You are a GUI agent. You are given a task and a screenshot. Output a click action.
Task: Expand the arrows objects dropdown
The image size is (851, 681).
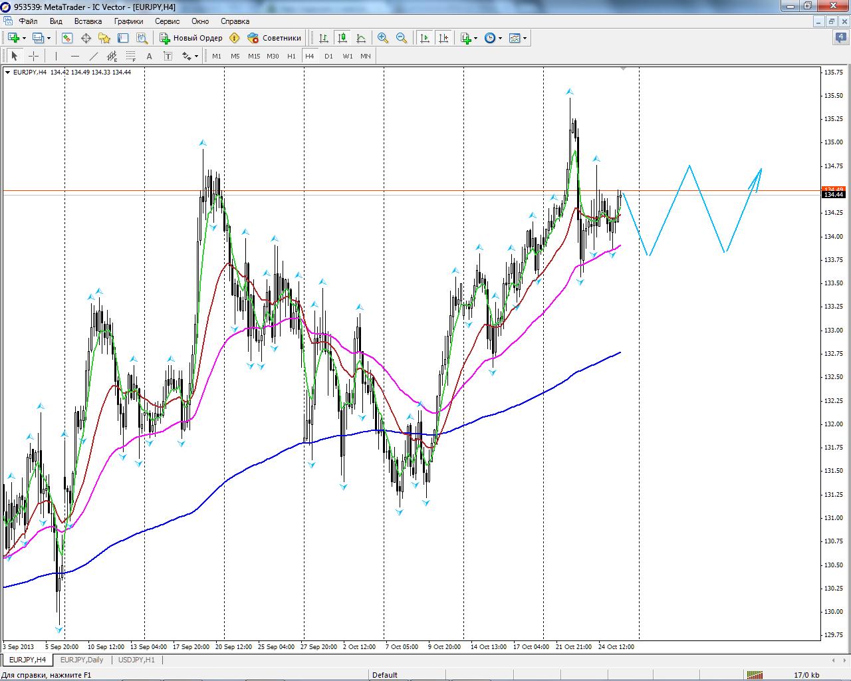click(x=196, y=57)
